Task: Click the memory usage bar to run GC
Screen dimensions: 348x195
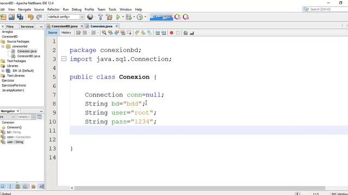Action: [161, 17]
